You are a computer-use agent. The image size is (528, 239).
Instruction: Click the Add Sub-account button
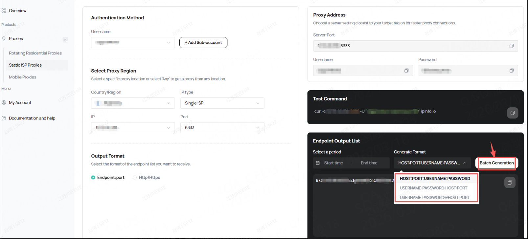tap(203, 43)
